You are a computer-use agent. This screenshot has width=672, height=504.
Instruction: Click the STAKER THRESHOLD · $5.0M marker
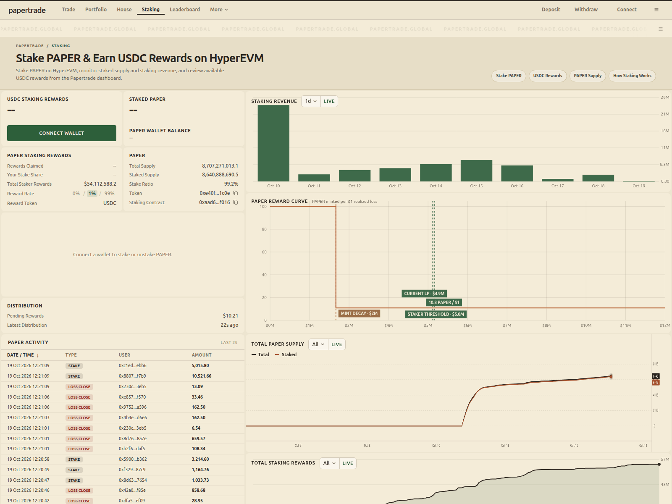point(436,314)
